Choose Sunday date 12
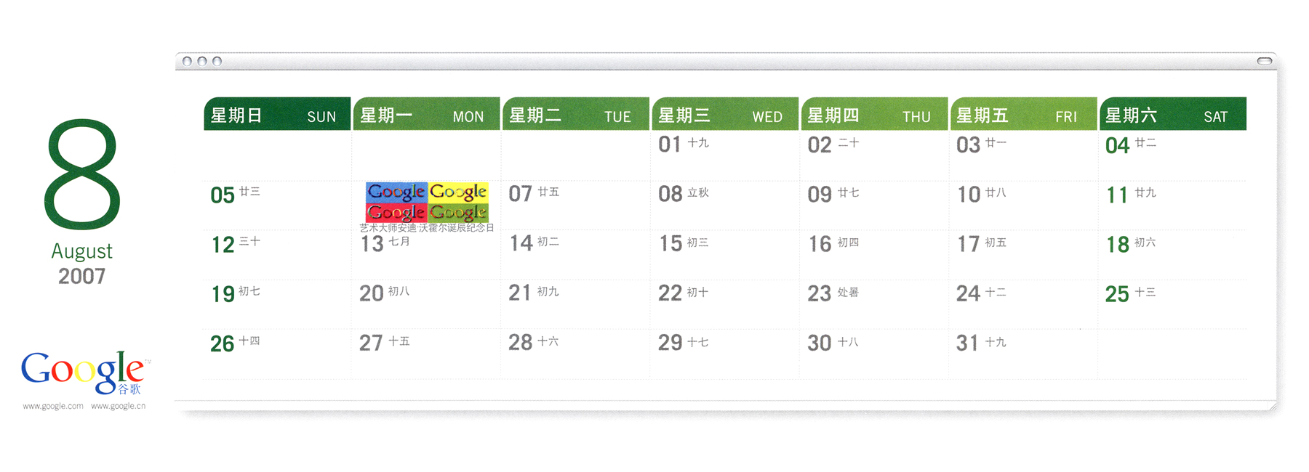Screen dimensions: 1309x472 click(x=223, y=245)
